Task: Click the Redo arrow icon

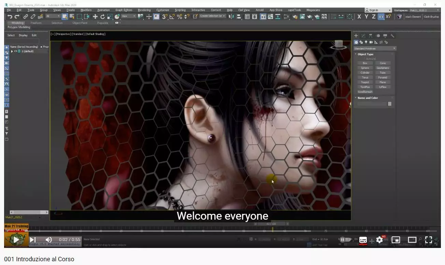Action: pos(17,16)
